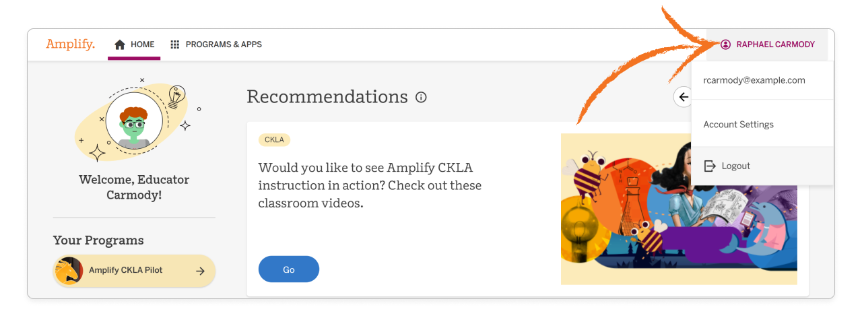Click the educator avatar picture
This screenshot has width=862, height=326.
point(133,121)
